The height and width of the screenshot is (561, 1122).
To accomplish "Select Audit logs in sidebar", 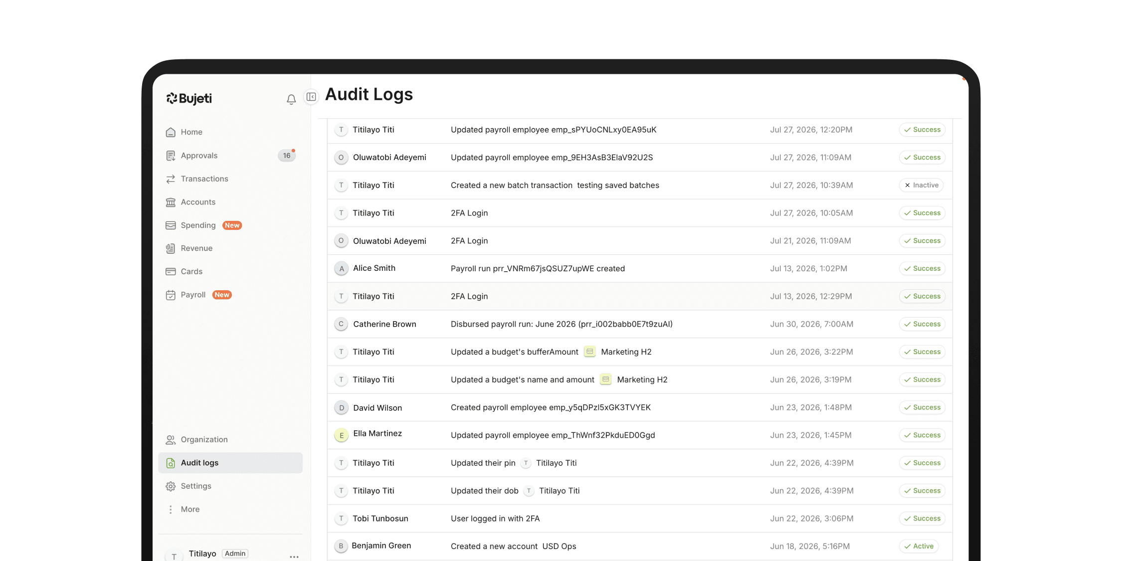I will pos(230,463).
